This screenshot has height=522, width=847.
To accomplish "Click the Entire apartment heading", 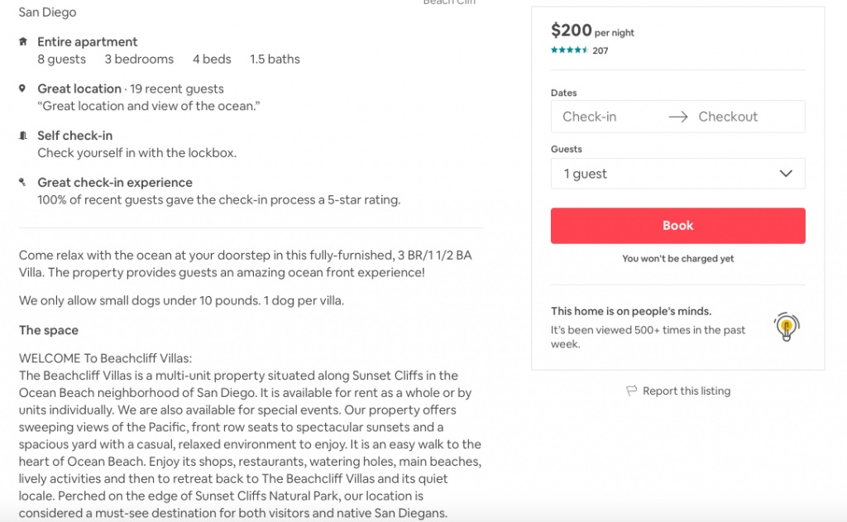I will [88, 41].
